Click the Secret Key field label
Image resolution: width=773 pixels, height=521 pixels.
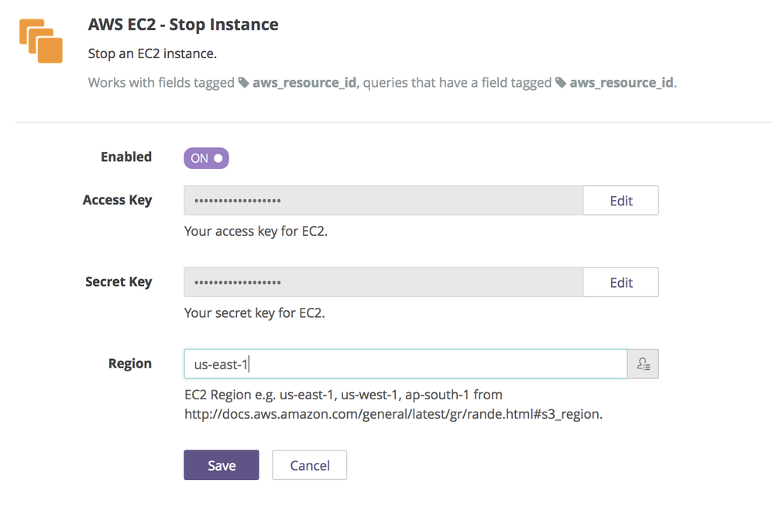tap(119, 282)
